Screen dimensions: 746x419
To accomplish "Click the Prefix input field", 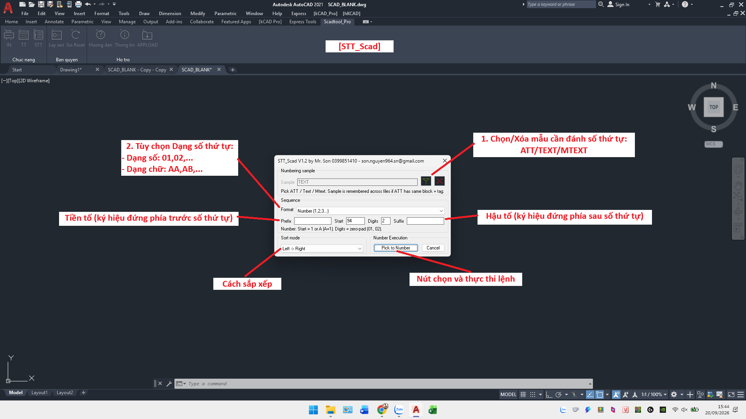I will (x=313, y=221).
